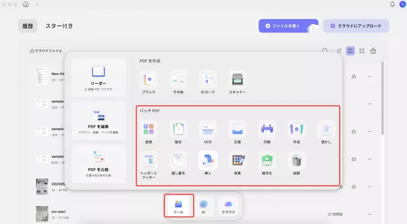Open the スキャナー scanner tool
This screenshot has width=407, height=224.
coord(237,82)
